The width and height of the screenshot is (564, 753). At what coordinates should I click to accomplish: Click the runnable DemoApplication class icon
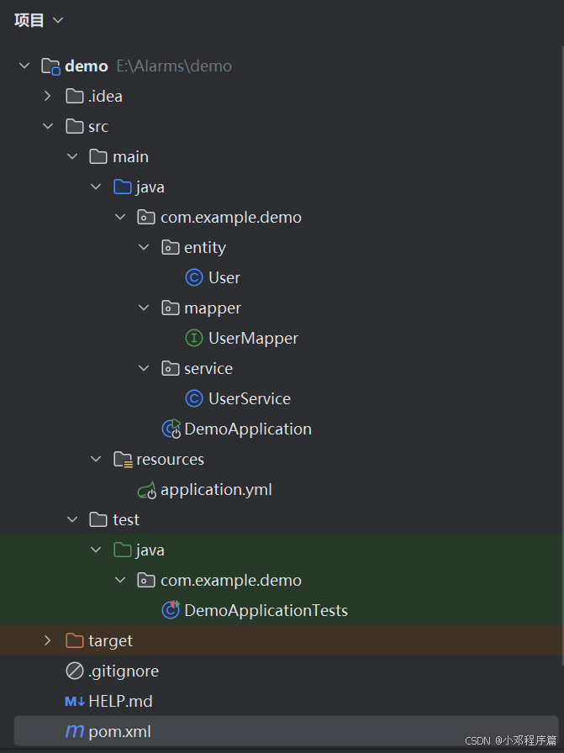(170, 429)
